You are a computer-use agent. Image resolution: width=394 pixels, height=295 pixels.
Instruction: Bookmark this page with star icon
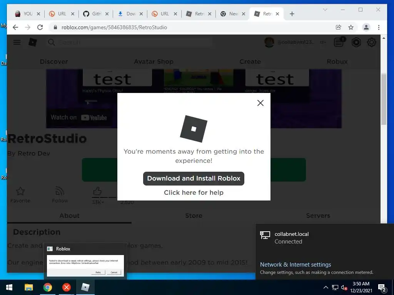351,27
